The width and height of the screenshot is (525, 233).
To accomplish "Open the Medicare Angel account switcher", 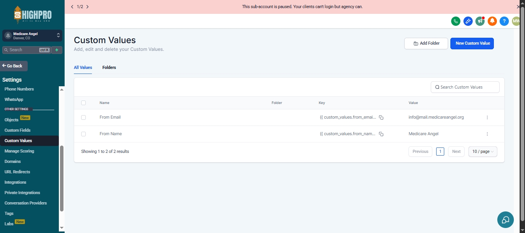I will tap(32, 36).
